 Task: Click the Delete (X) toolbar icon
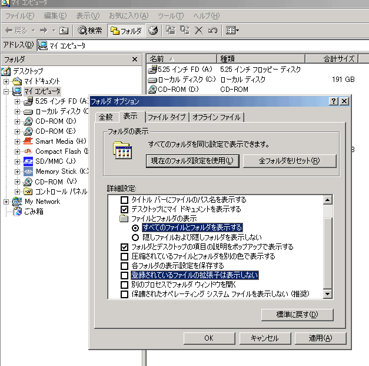pyautogui.click(x=199, y=31)
